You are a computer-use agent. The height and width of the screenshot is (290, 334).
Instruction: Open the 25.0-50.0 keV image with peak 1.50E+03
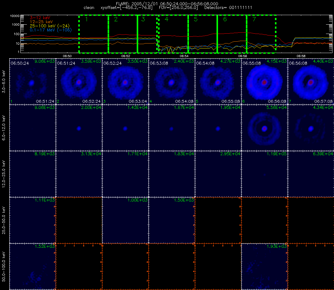click(x=172, y=221)
